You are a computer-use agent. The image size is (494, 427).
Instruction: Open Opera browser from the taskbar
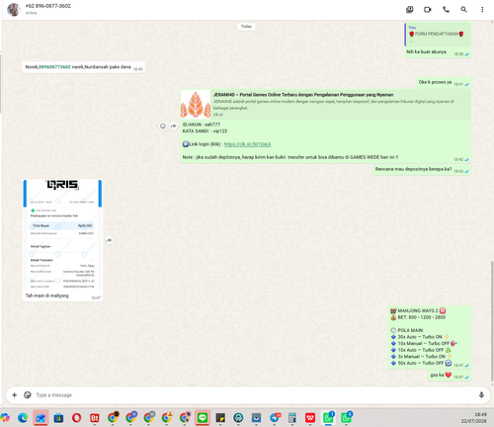click(76, 418)
